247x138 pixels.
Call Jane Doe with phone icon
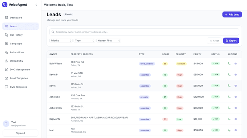click(229, 97)
